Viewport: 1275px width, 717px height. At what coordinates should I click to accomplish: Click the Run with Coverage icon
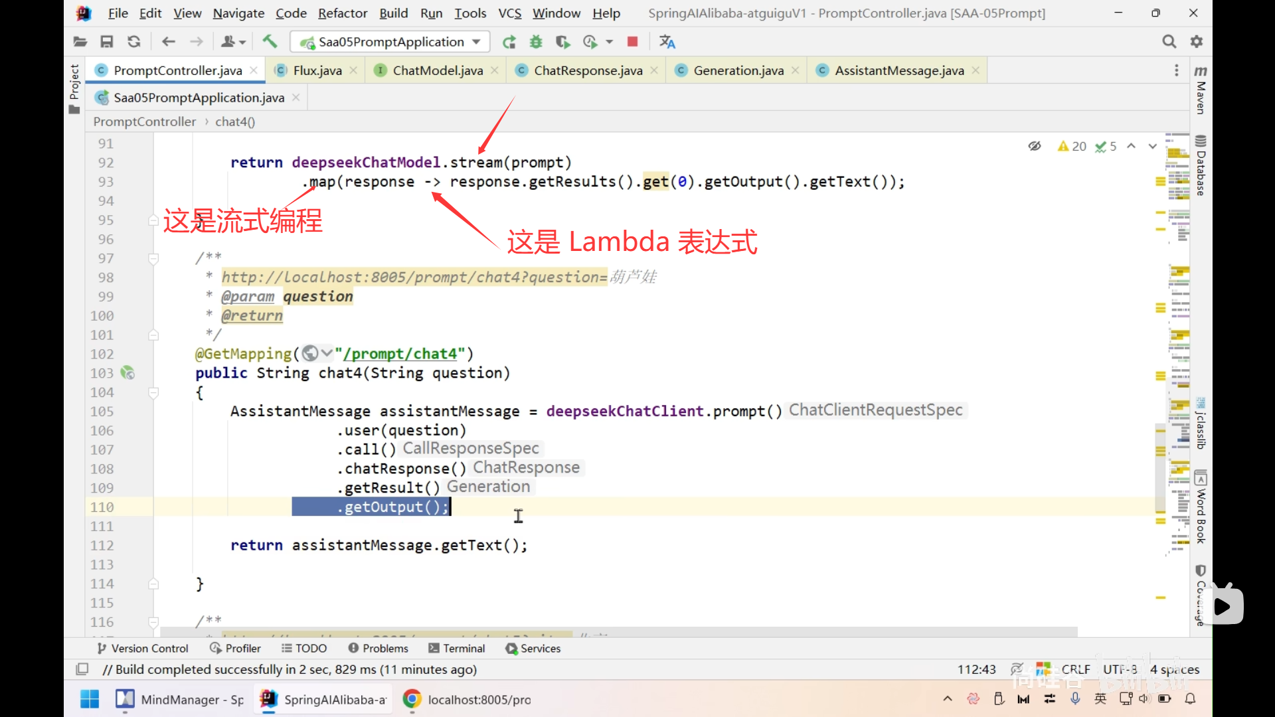coord(562,42)
